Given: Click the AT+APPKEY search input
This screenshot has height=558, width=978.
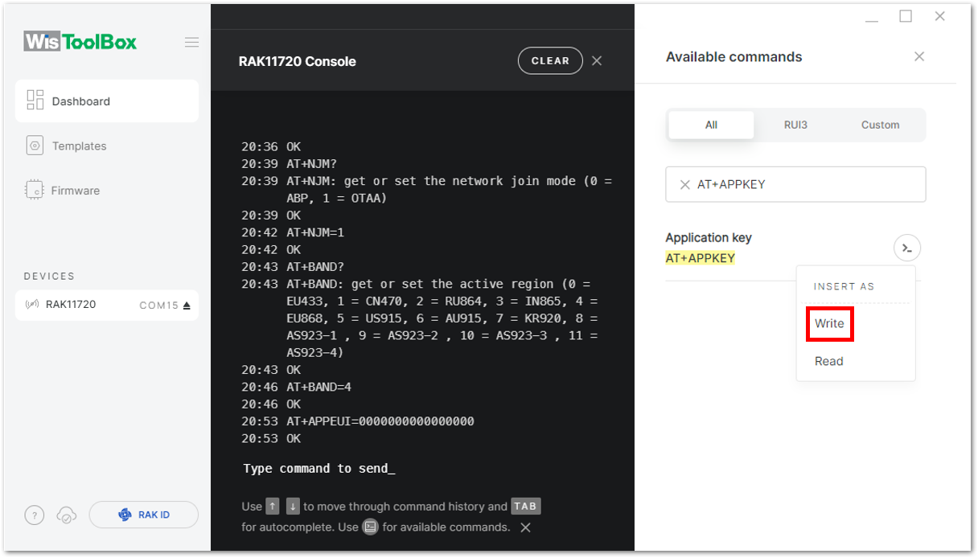Looking at the screenshot, I should tap(795, 184).
